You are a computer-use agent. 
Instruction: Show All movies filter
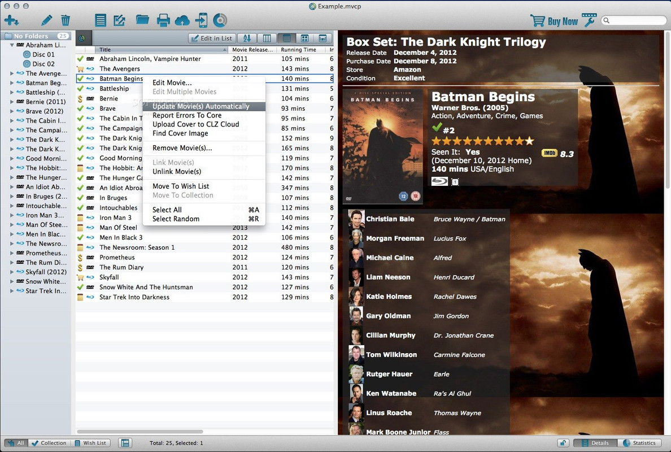(16, 443)
